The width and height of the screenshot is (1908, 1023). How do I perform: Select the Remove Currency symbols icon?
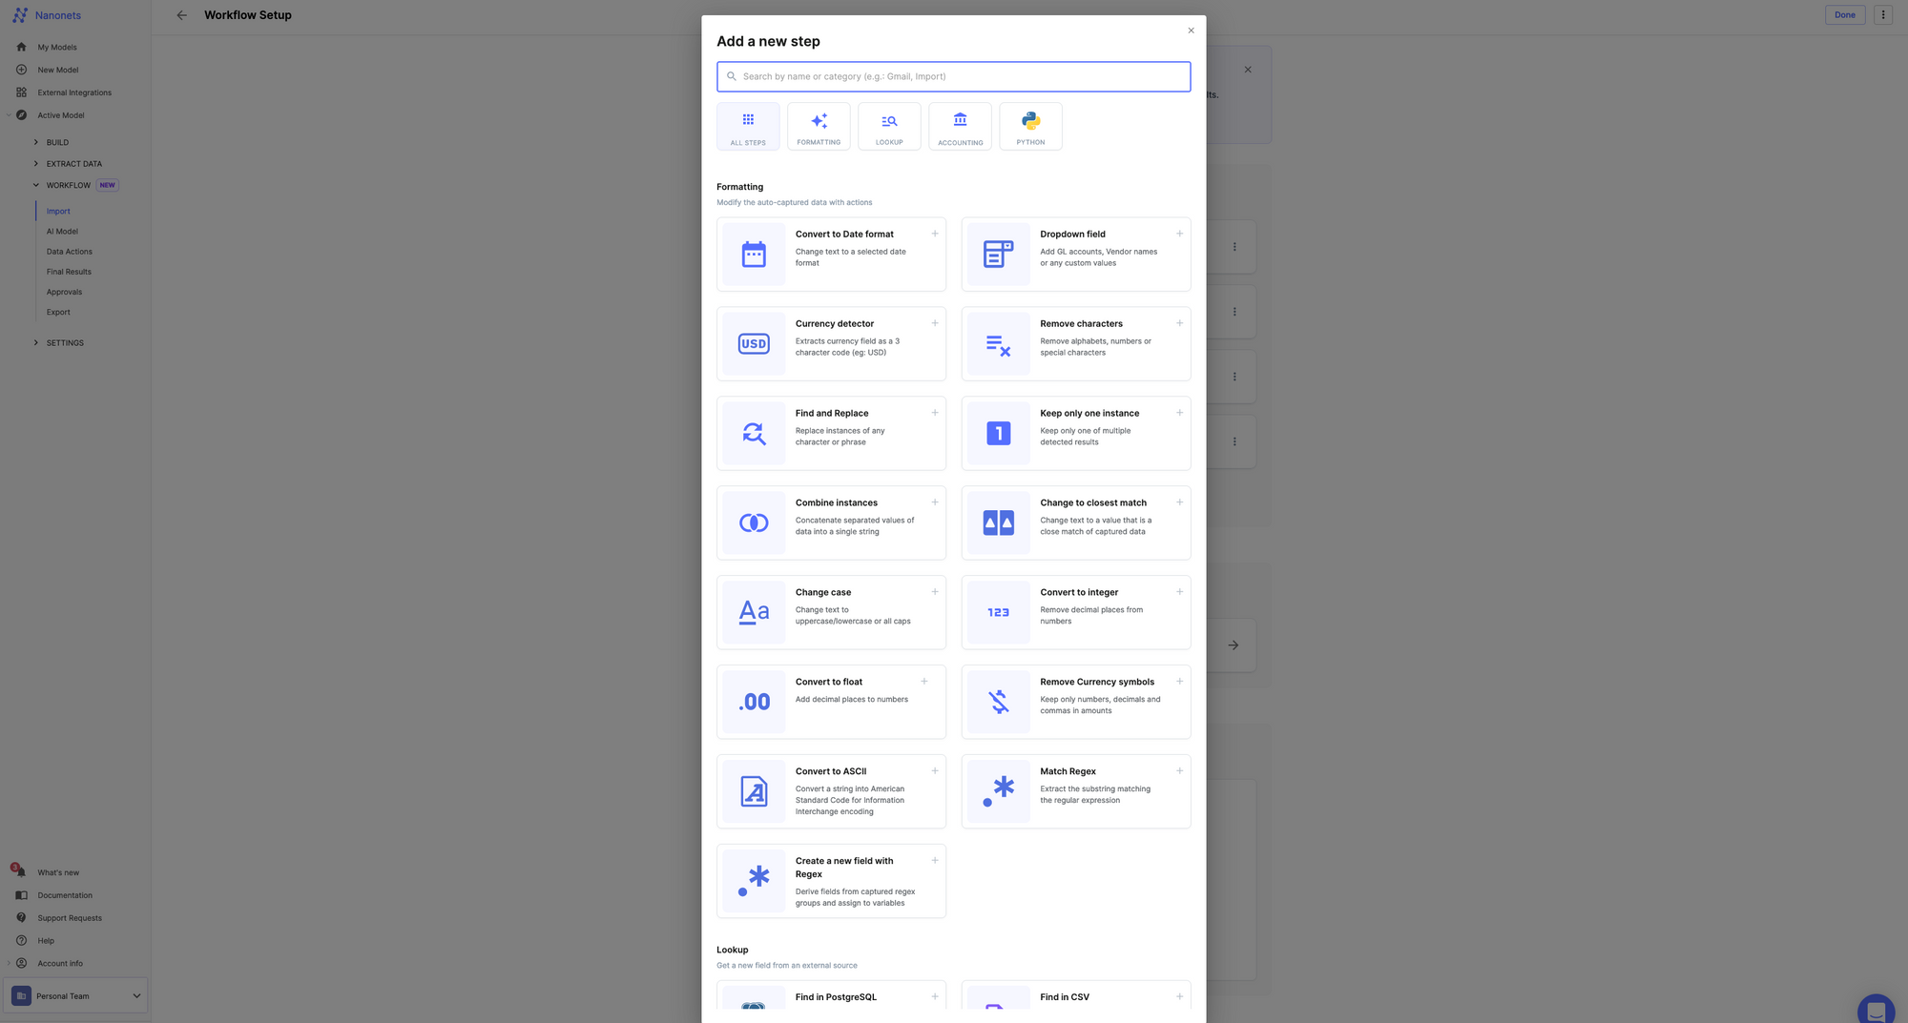pyautogui.click(x=998, y=702)
